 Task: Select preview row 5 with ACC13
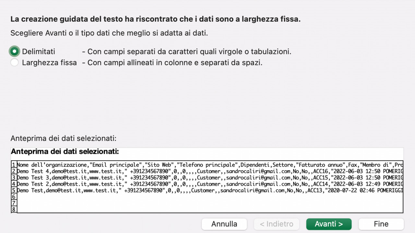point(210,190)
